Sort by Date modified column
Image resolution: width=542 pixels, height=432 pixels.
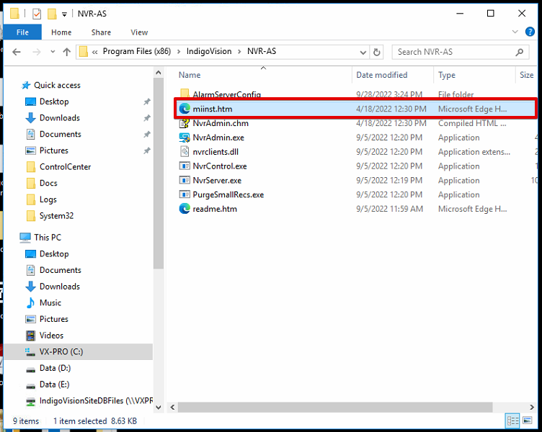tap(381, 75)
